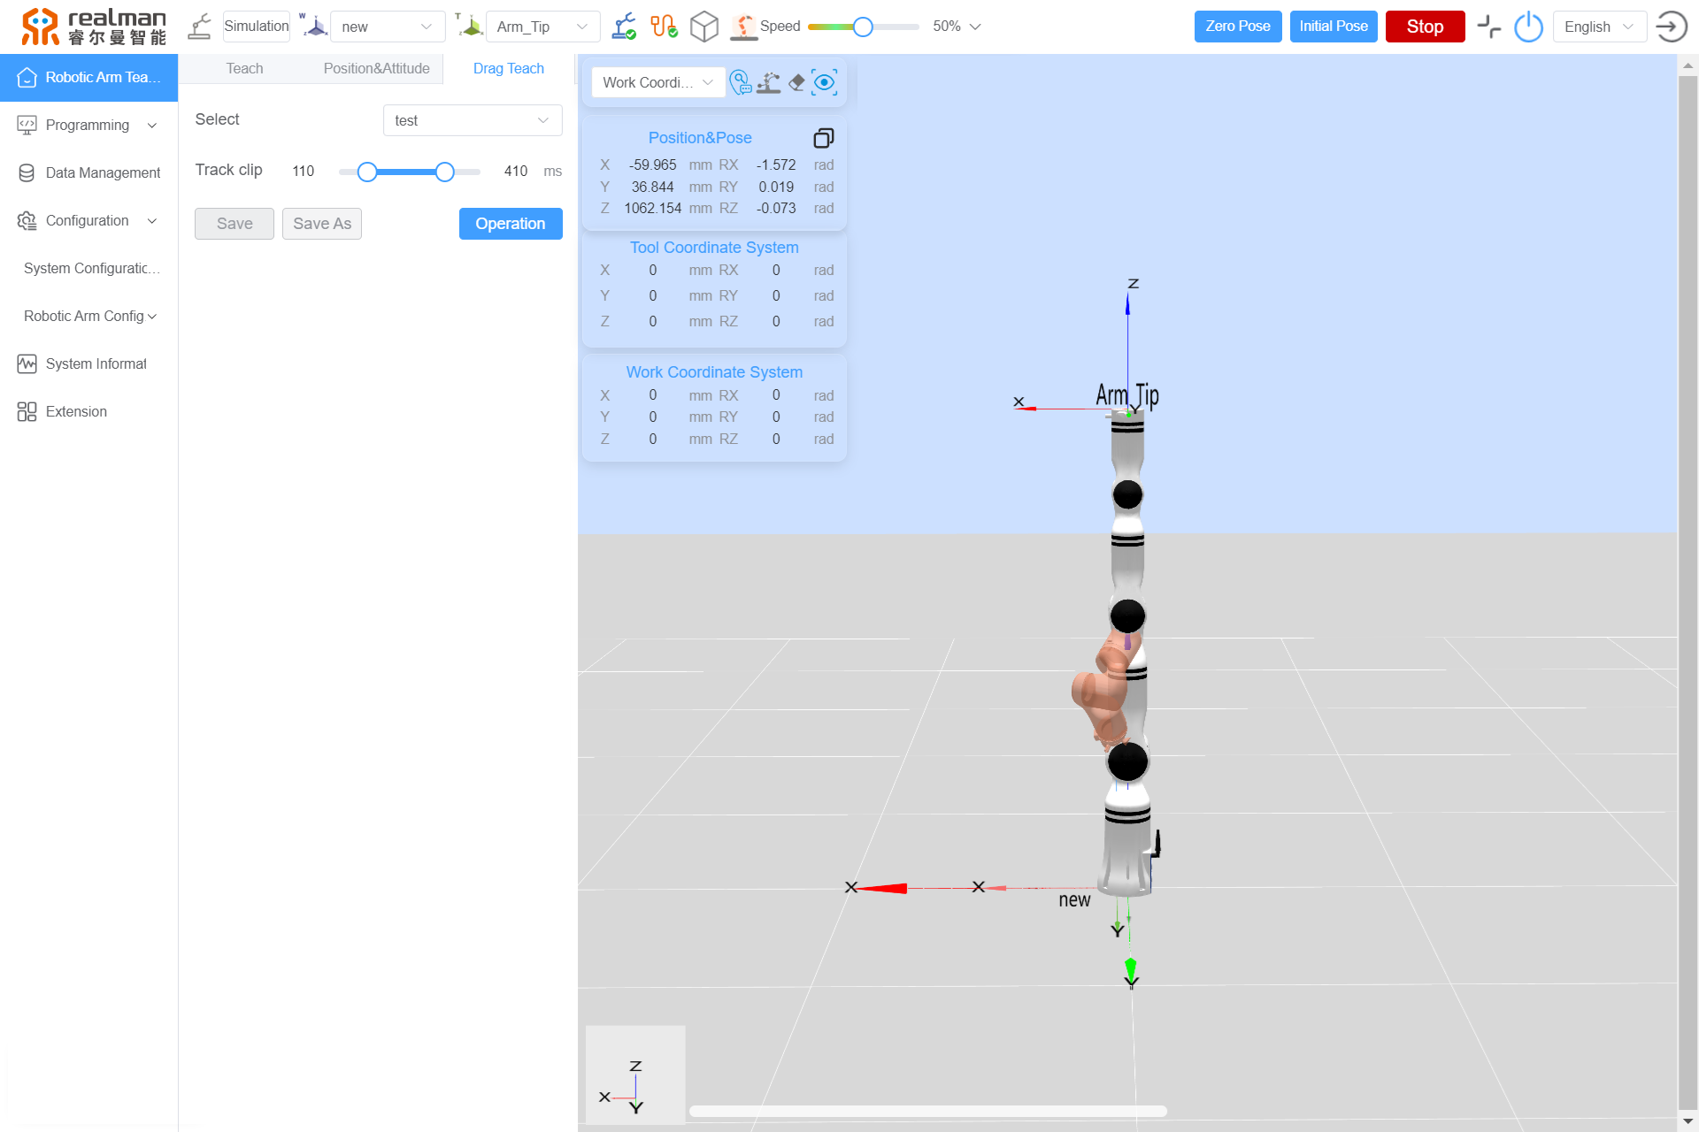The height and width of the screenshot is (1132, 1699).
Task: Click the copy Position and Pose icon
Action: 823,138
